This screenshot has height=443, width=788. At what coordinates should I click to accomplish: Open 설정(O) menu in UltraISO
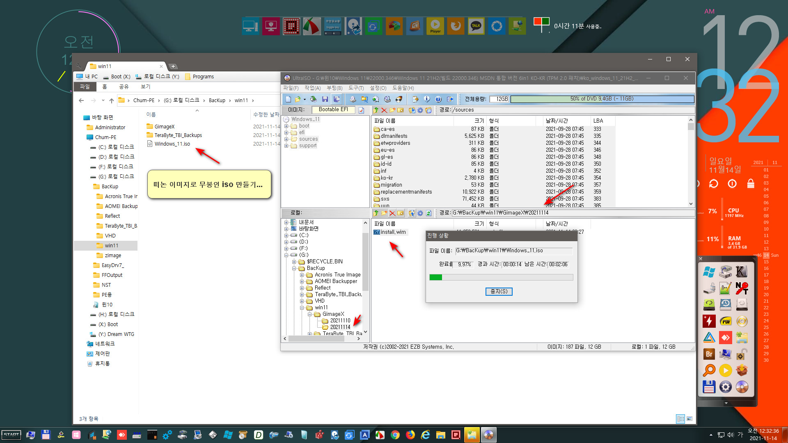tap(378, 88)
